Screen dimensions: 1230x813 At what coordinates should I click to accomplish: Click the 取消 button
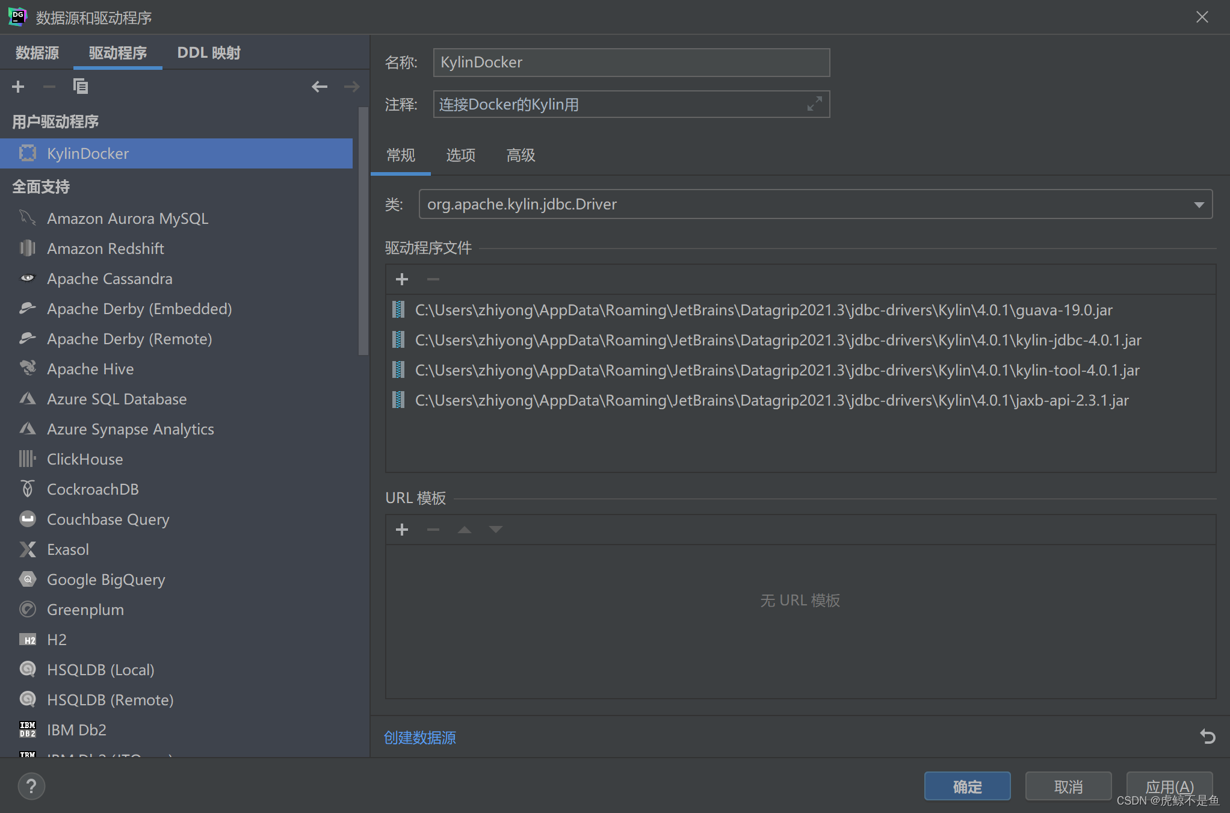pos(1068,786)
